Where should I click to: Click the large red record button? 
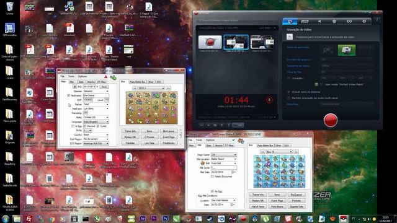click(x=331, y=120)
